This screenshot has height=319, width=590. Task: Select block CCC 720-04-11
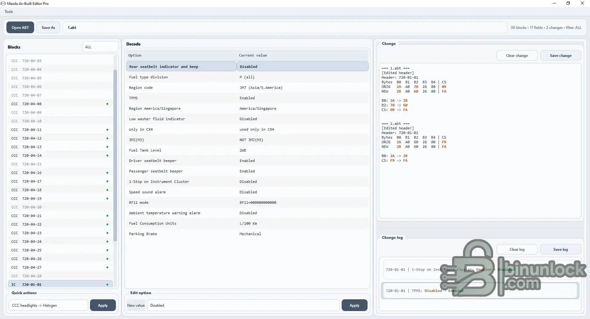coord(60,130)
